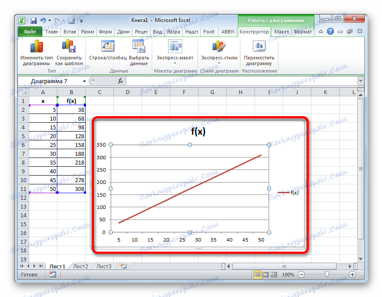382x297 pixels.
Task: Switch to Page Layout view icon
Action: point(265,274)
